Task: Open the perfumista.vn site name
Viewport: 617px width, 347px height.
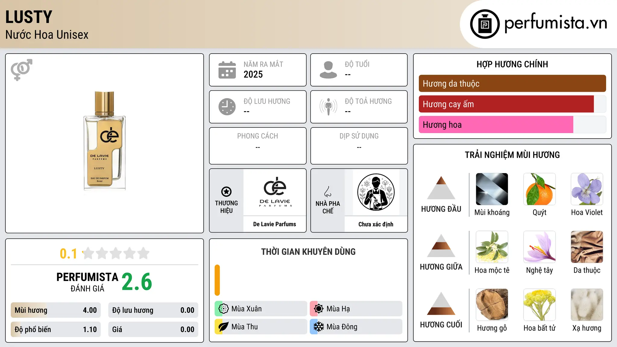Action: (556, 23)
